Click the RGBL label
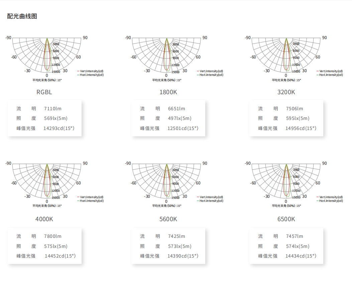This screenshot has height=283, width=352. (x=44, y=92)
